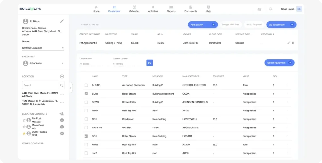Click Back to the list link
322x163 pixels.
(89, 24)
